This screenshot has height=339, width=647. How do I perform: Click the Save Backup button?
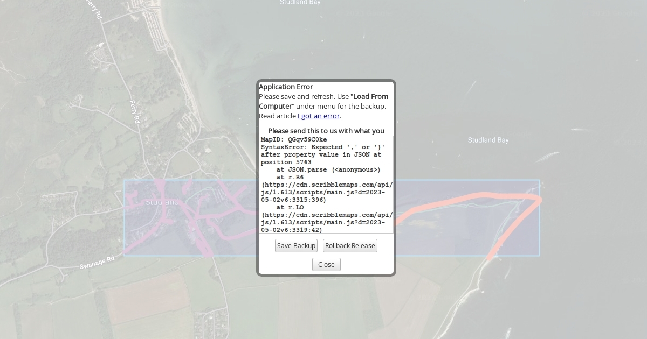tap(296, 246)
